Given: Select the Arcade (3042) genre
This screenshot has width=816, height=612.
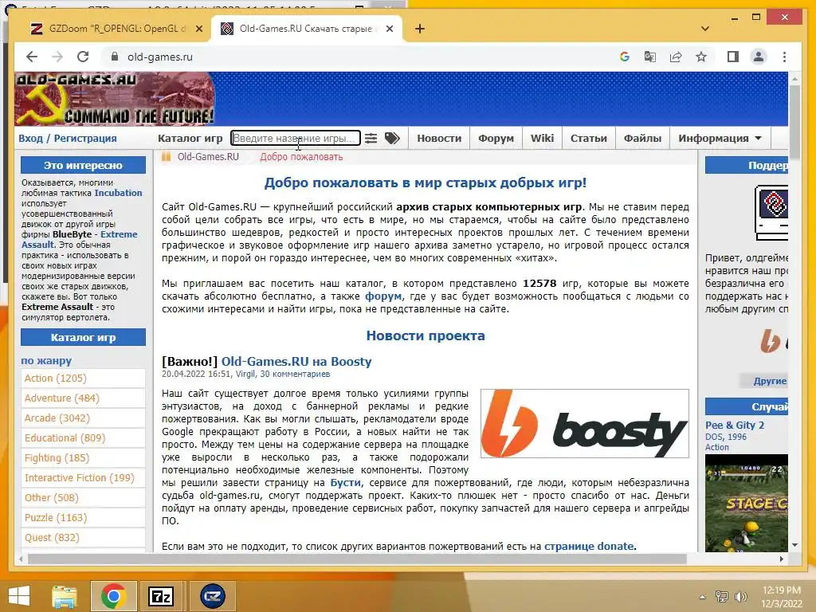Looking at the screenshot, I should pyautogui.click(x=57, y=418).
